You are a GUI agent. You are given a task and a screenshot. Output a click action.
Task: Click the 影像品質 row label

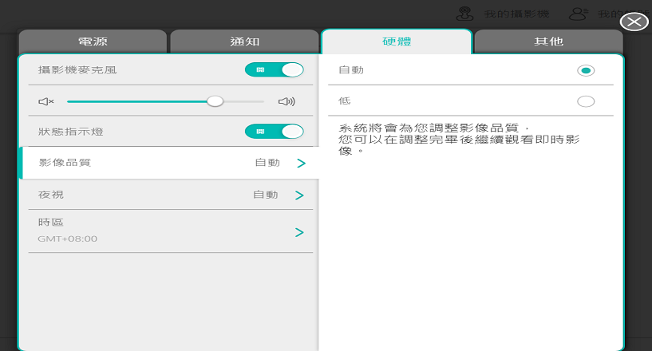tap(65, 163)
